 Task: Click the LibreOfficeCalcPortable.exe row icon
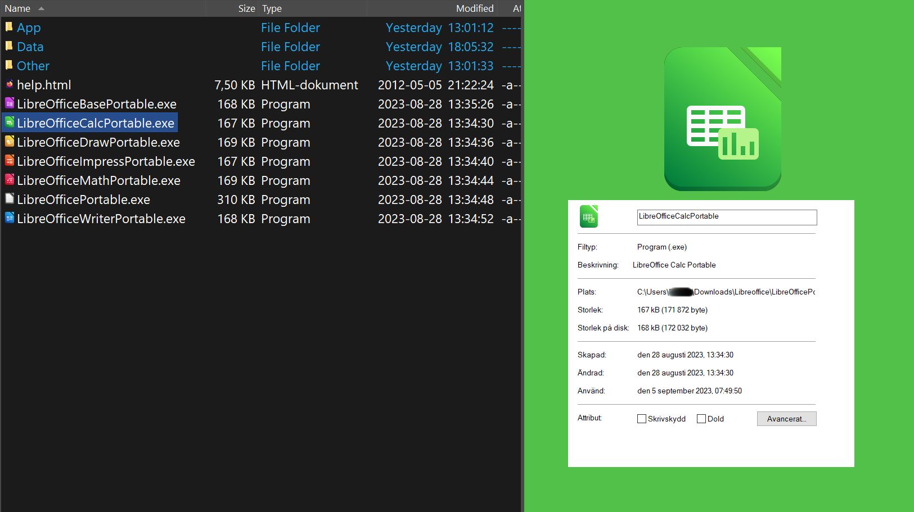coord(9,122)
